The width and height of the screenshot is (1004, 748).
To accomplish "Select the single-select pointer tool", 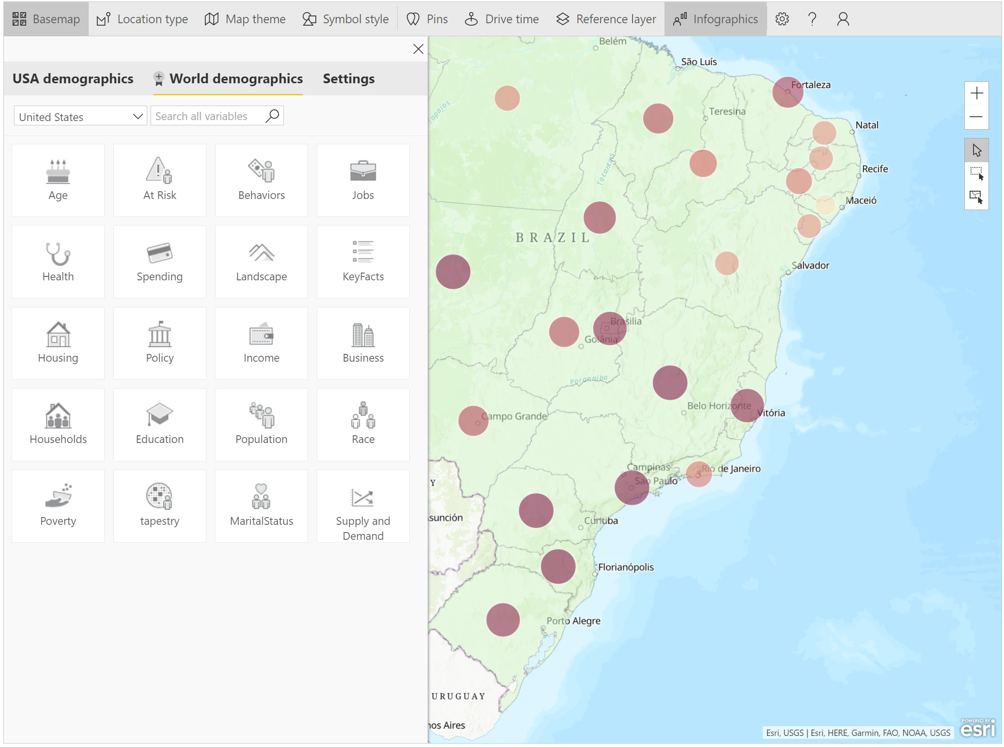I will pos(976,150).
